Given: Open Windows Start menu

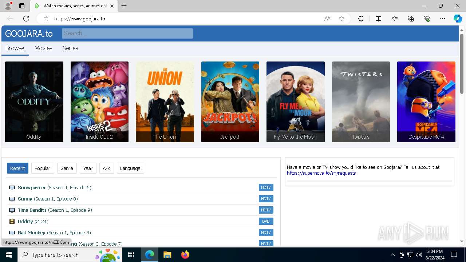Looking at the screenshot, I should (9, 255).
